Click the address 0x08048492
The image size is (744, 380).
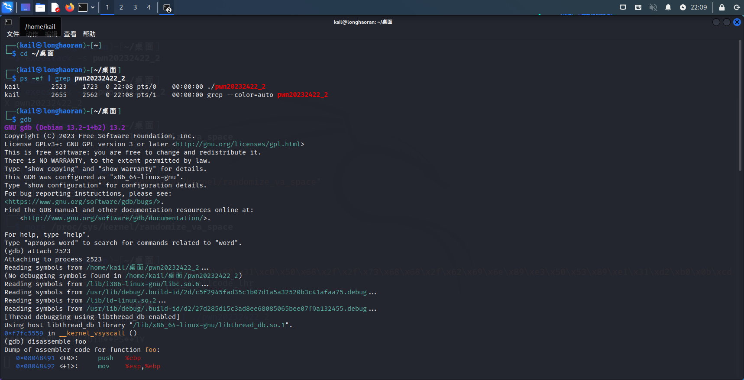point(36,366)
